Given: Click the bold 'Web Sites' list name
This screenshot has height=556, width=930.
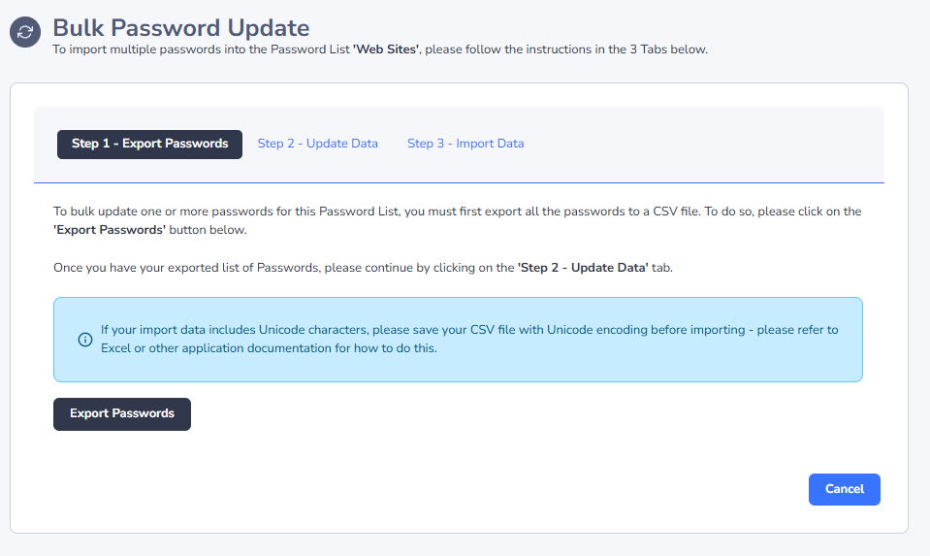Looking at the screenshot, I should click(386, 49).
